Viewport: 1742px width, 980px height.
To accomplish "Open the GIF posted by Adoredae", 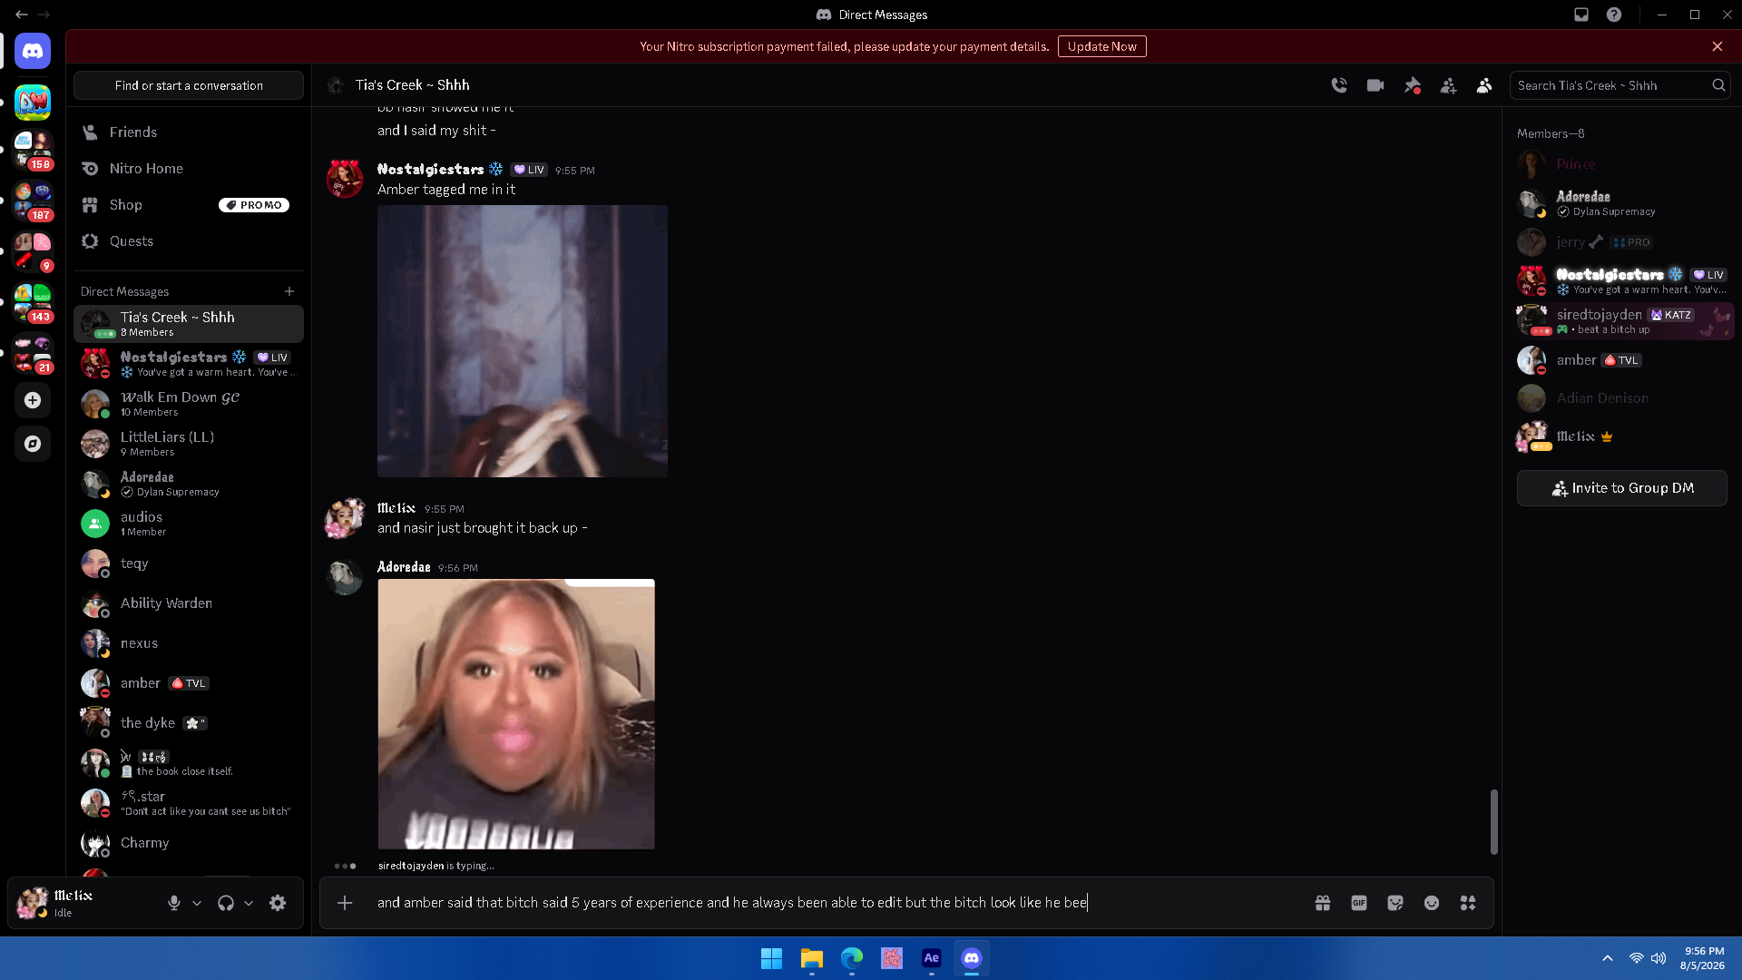I will tap(516, 714).
